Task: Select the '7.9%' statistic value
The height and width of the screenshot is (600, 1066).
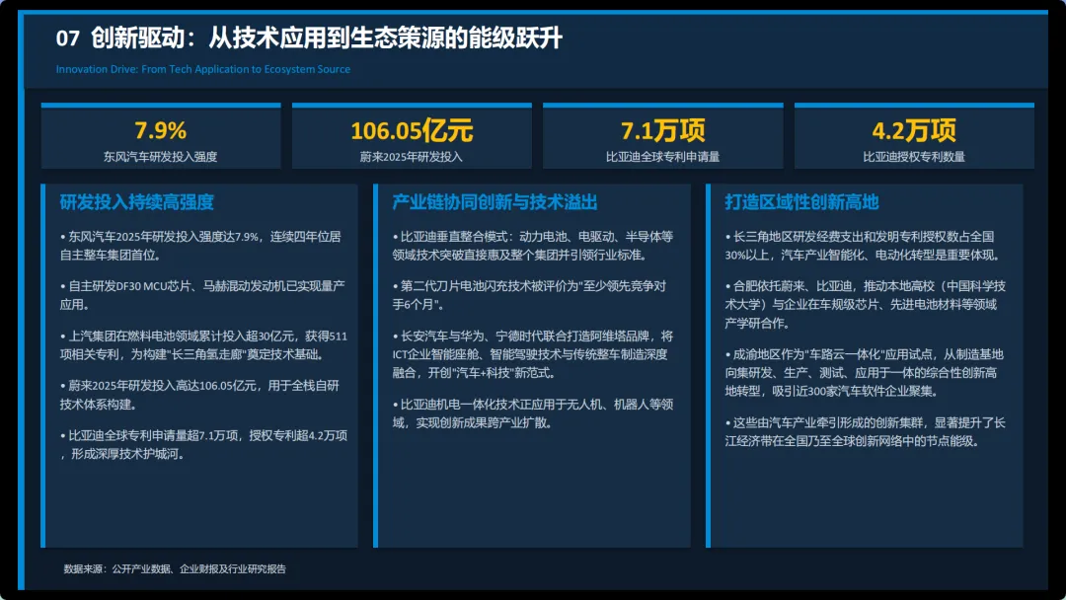Action: [161, 130]
